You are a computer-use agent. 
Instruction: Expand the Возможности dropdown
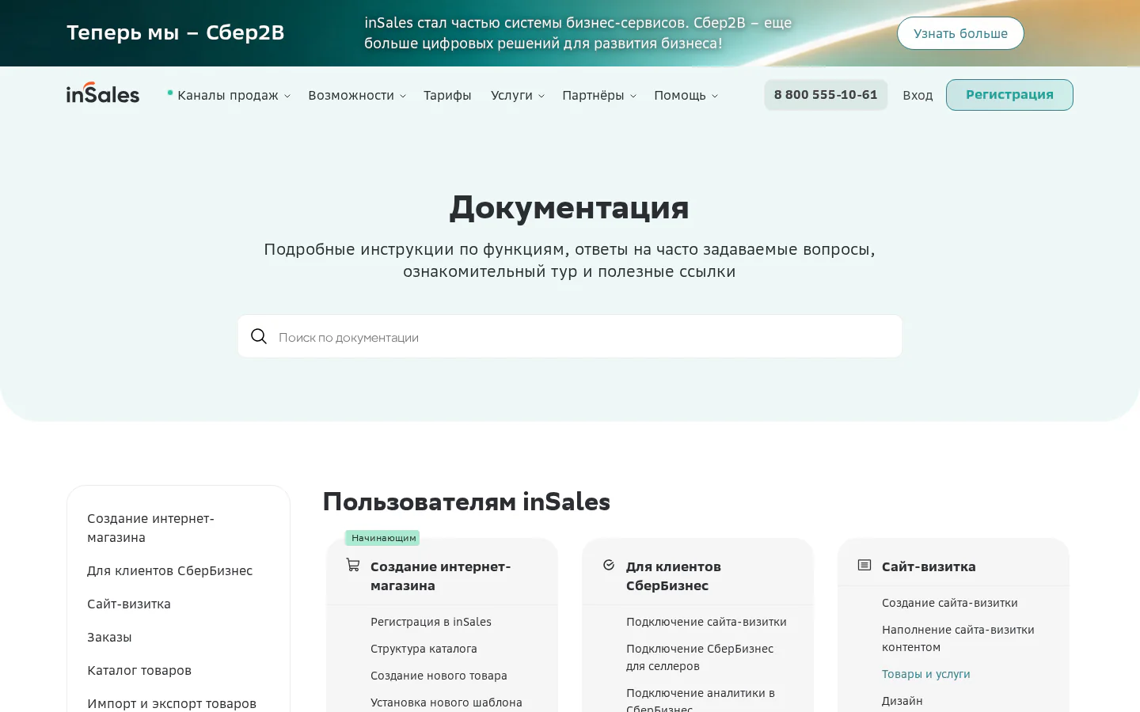coord(357,95)
